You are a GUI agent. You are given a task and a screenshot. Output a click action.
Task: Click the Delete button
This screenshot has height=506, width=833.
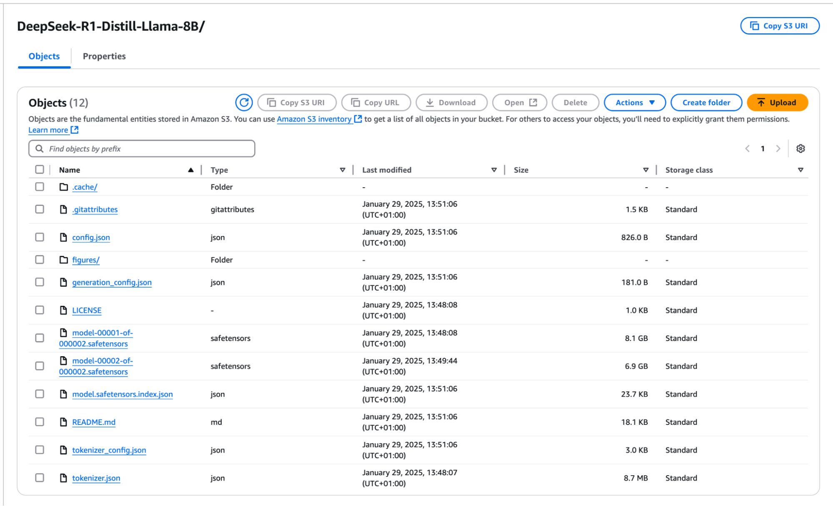(575, 102)
